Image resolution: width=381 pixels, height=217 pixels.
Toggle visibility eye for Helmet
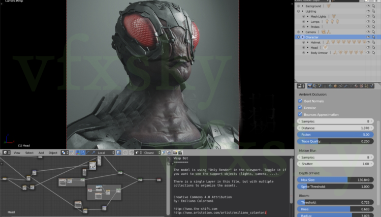click(x=368, y=42)
